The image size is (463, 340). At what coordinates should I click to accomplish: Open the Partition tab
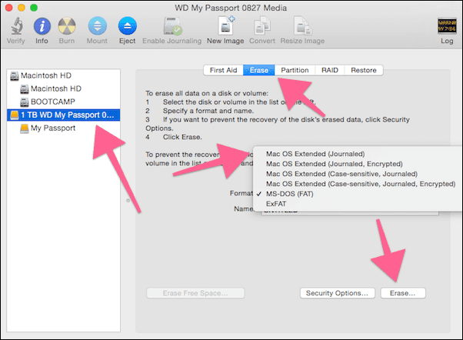point(295,70)
